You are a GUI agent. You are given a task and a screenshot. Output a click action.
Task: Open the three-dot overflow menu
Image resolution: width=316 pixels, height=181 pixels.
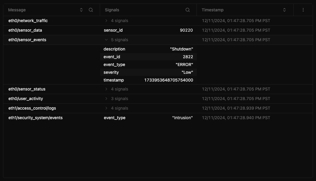coord(303,10)
